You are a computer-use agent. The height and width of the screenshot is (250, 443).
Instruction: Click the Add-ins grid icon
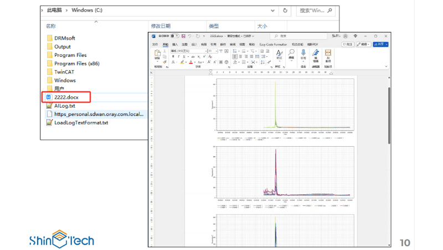pyautogui.click(x=328, y=52)
